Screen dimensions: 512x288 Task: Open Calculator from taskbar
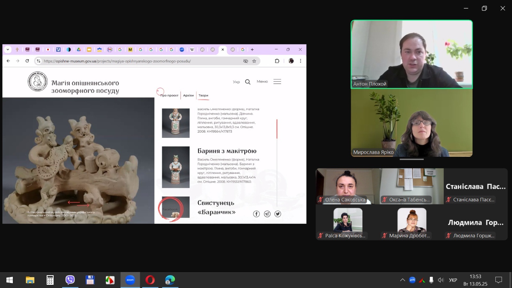[50, 280]
